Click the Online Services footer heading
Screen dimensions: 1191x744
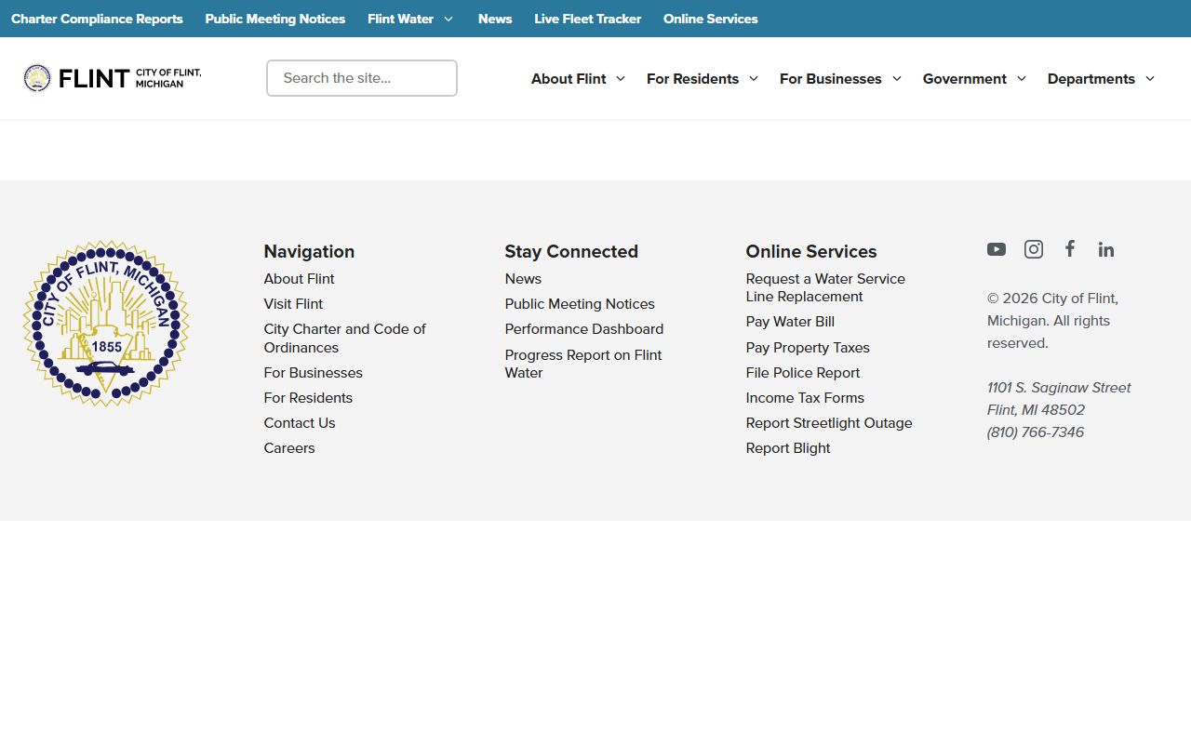(811, 251)
